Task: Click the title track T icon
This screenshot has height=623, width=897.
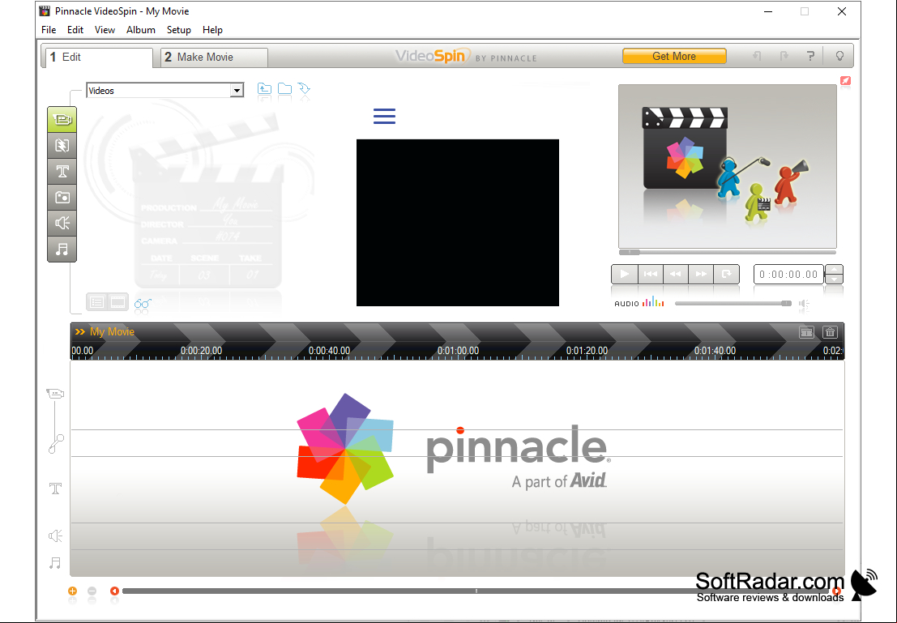Action: coord(55,488)
